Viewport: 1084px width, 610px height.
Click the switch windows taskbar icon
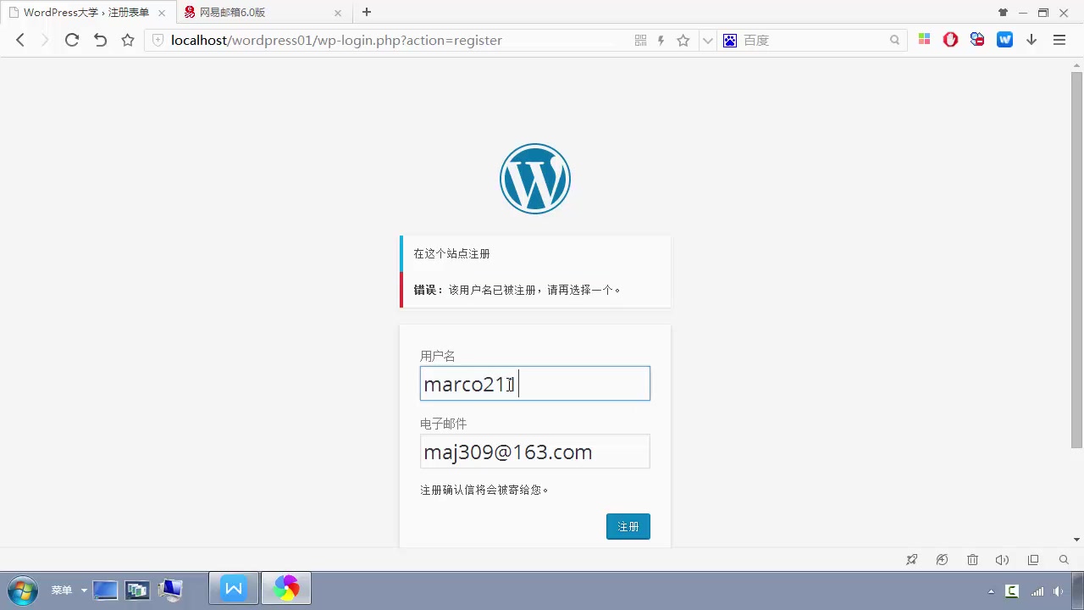coord(137,590)
